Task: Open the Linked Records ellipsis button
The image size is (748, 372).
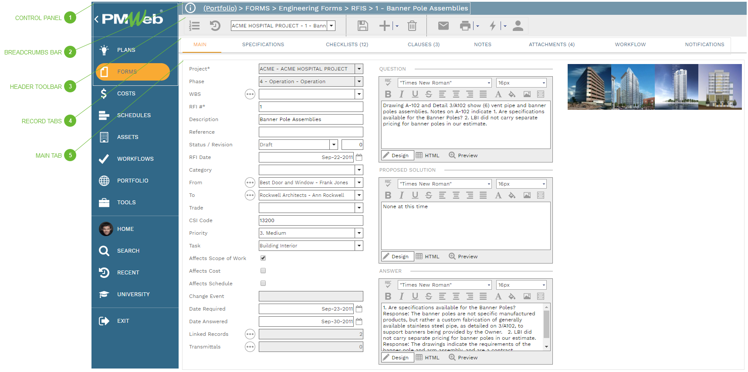Action: 250,334
